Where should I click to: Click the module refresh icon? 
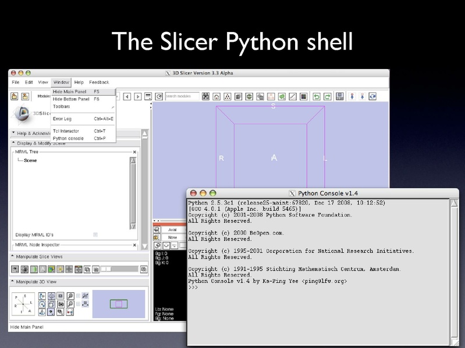tap(159, 96)
